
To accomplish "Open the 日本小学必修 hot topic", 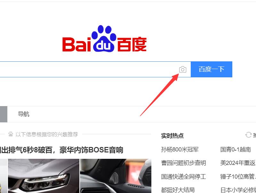I will pos(238,190).
